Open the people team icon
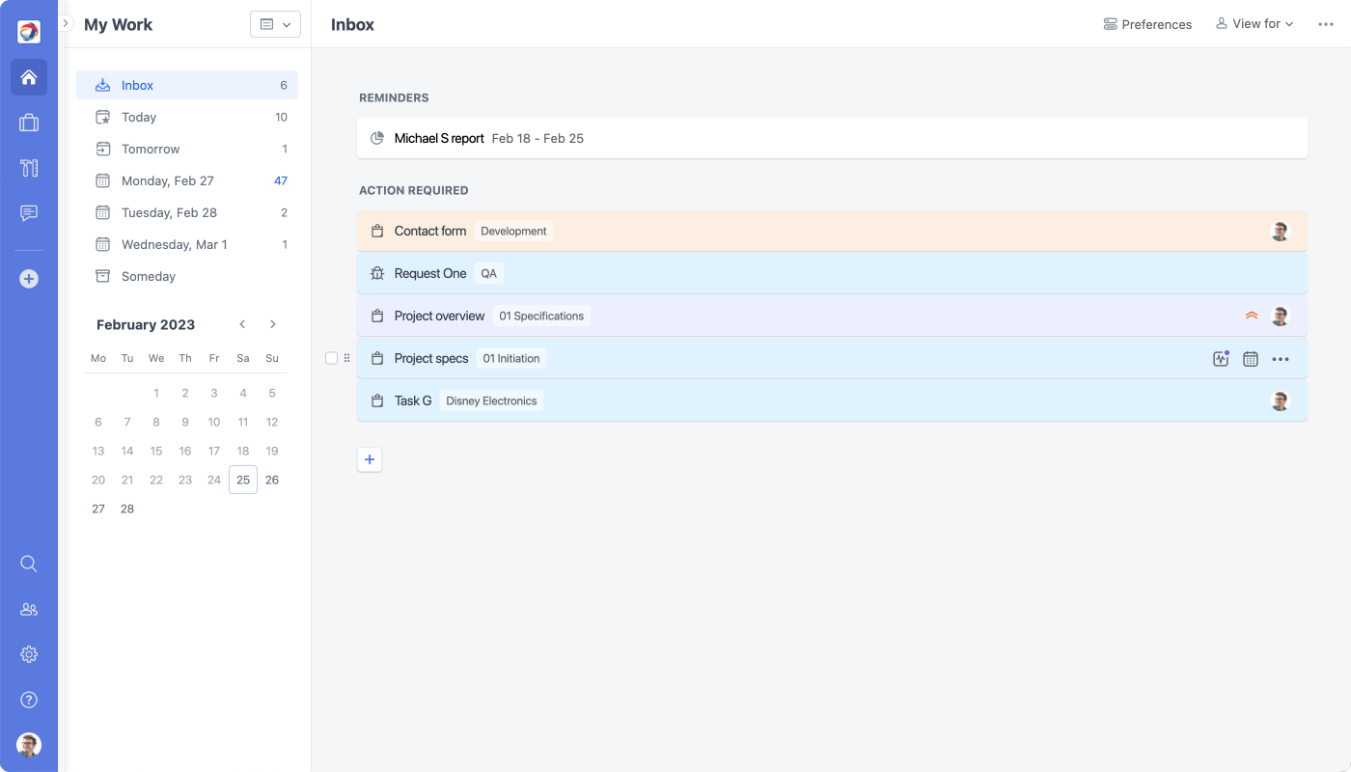Viewport: 1351px width, 772px height. coord(29,609)
